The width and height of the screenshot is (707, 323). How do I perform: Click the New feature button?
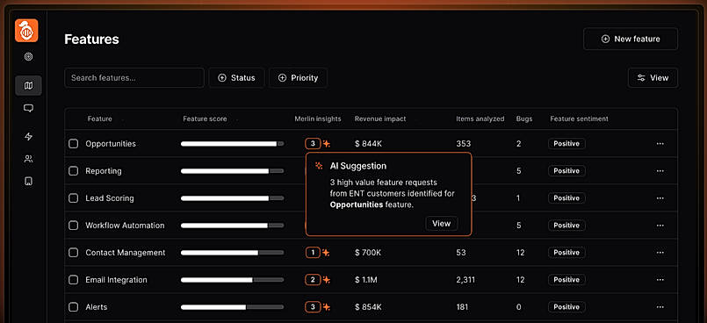[631, 39]
